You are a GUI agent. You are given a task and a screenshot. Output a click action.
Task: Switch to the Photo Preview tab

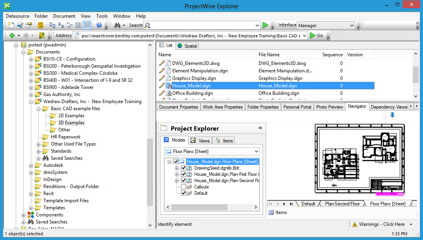pos(329,107)
